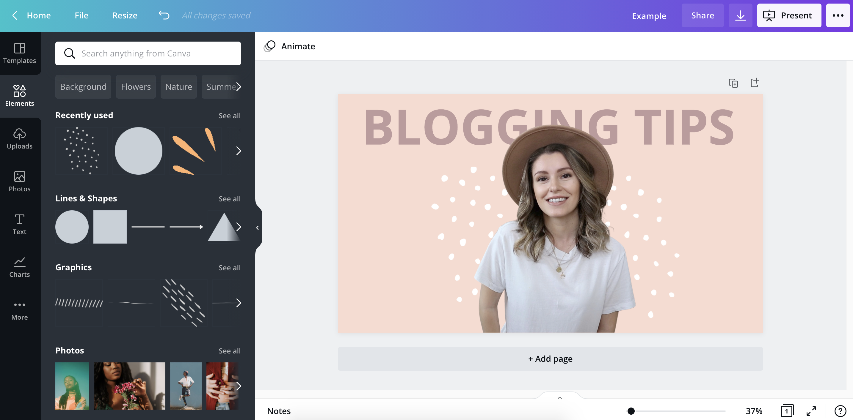Add a new page with the plus page icon
Screen dimensions: 853x420
click(755, 83)
